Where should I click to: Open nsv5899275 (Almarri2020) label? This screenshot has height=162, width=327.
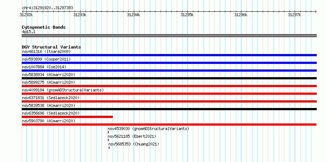coord(48,82)
